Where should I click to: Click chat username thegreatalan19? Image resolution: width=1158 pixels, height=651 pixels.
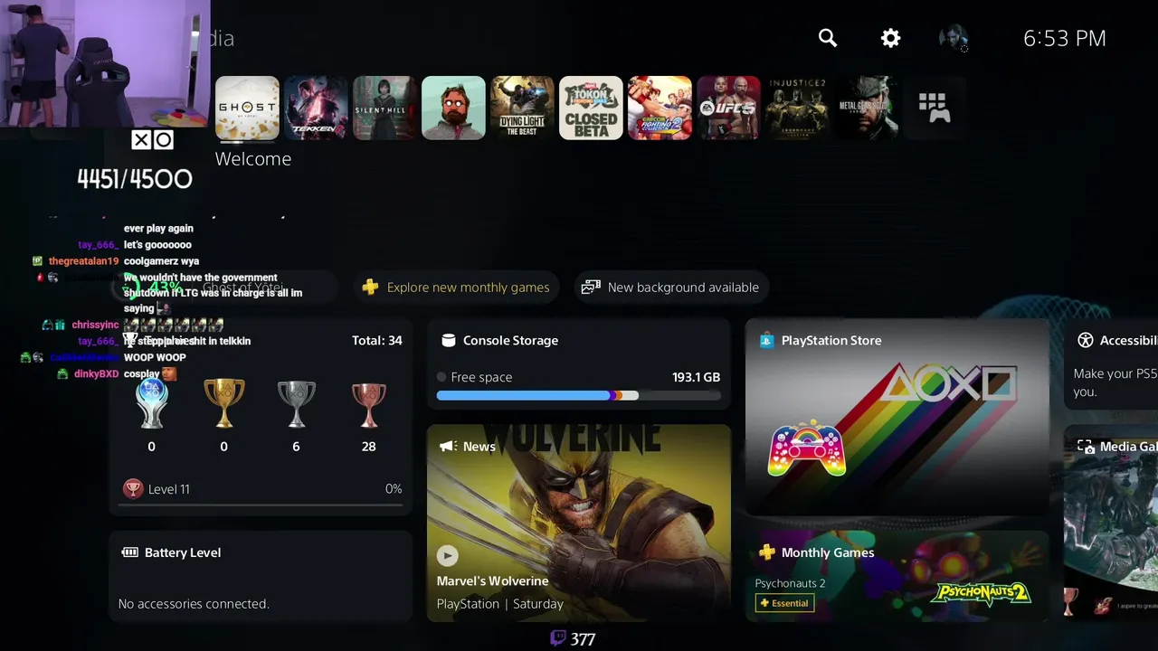tap(83, 261)
